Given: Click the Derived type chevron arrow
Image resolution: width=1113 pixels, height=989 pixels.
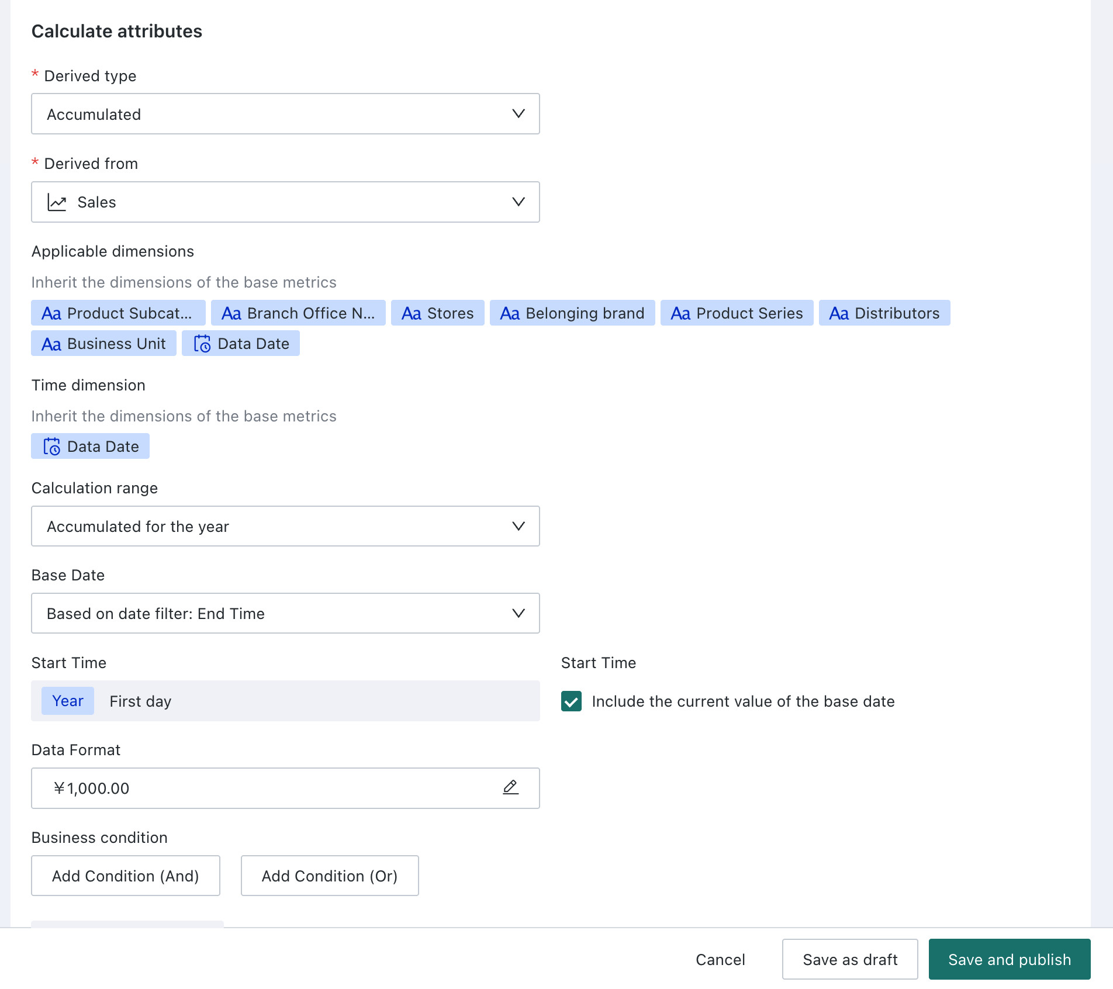Looking at the screenshot, I should pyautogui.click(x=519, y=113).
